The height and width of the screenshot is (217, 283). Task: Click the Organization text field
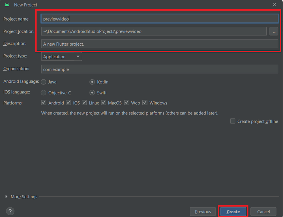[160, 69]
